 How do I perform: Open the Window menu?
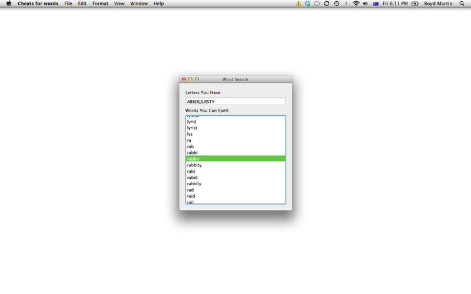(x=139, y=4)
